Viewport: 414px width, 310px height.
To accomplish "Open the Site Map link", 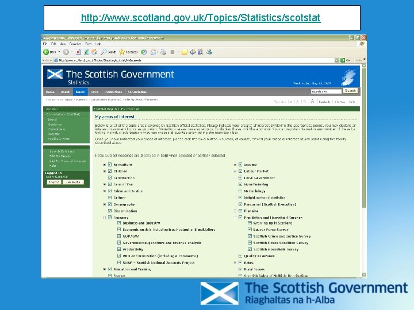I will tap(340, 102).
